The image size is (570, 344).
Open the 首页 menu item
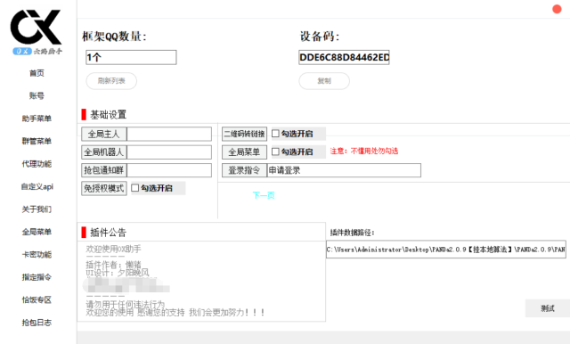pos(37,73)
